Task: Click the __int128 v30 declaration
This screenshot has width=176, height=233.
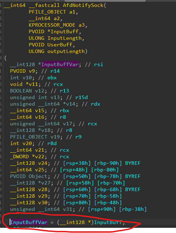Action: 30,203
